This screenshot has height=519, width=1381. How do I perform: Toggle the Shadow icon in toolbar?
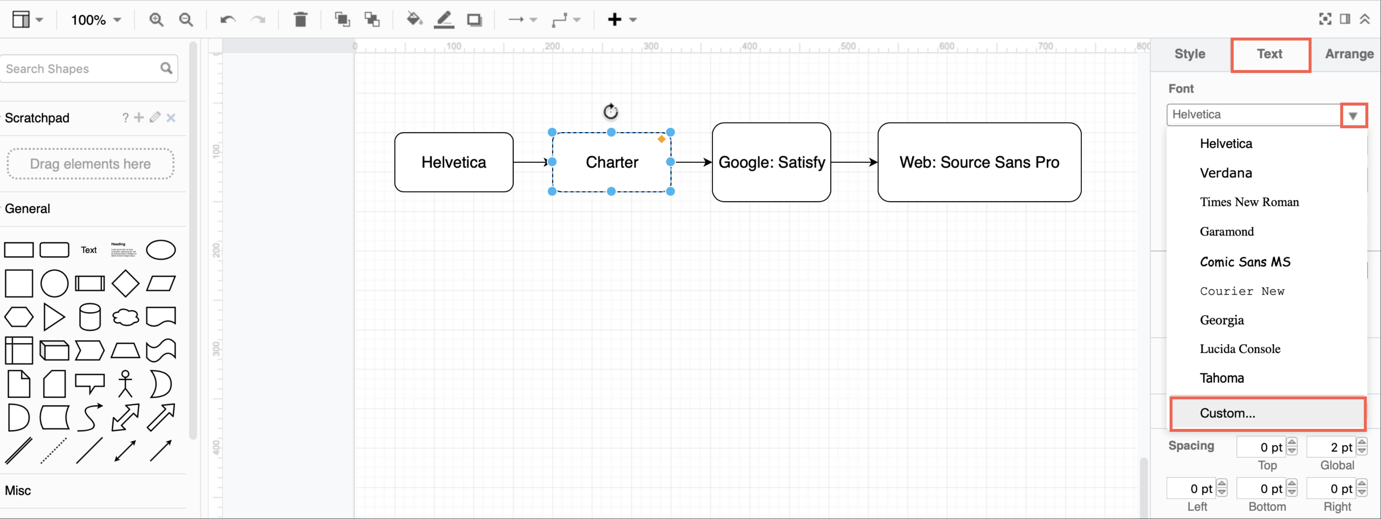(474, 20)
